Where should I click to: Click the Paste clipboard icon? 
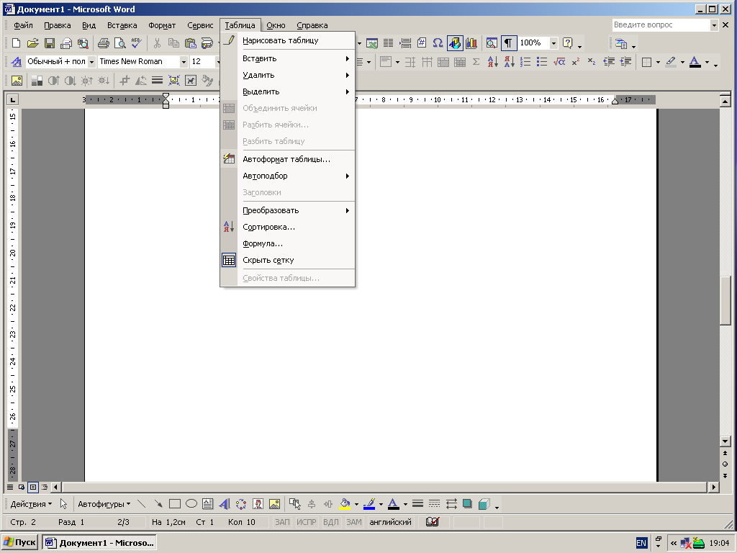pyautogui.click(x=190, y=43)
